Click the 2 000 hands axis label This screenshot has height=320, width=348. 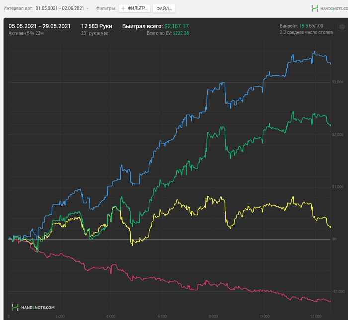coord(60,316)
